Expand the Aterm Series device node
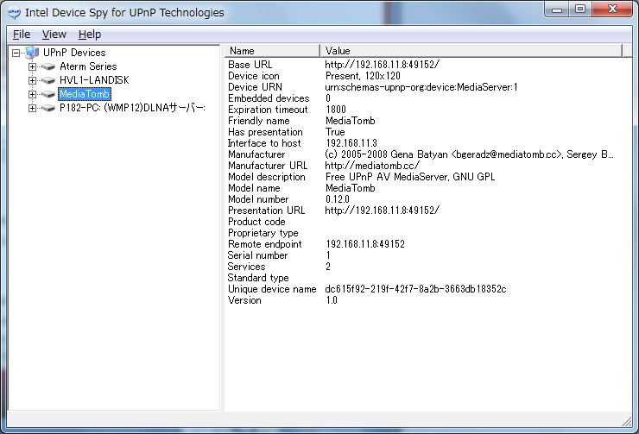Viewport: 639px width, 434px height. pyautogui.click(x=32, y=66)
